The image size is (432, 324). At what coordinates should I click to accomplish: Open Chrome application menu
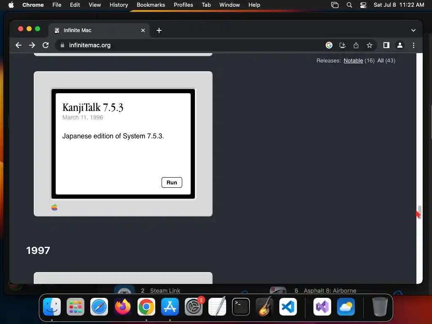[33, 5]
